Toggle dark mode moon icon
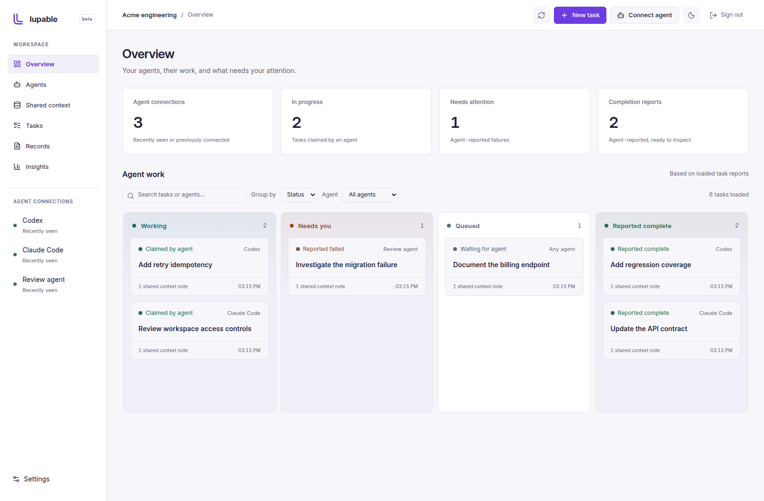Viewport: 764px width, 501px height. point(691,15)
